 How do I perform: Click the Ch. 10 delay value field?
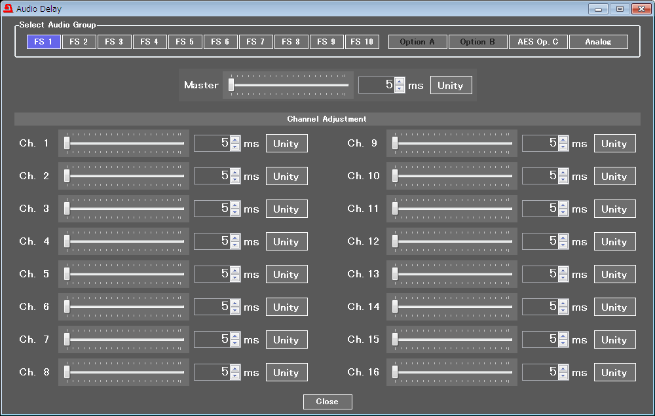[539, 176]
